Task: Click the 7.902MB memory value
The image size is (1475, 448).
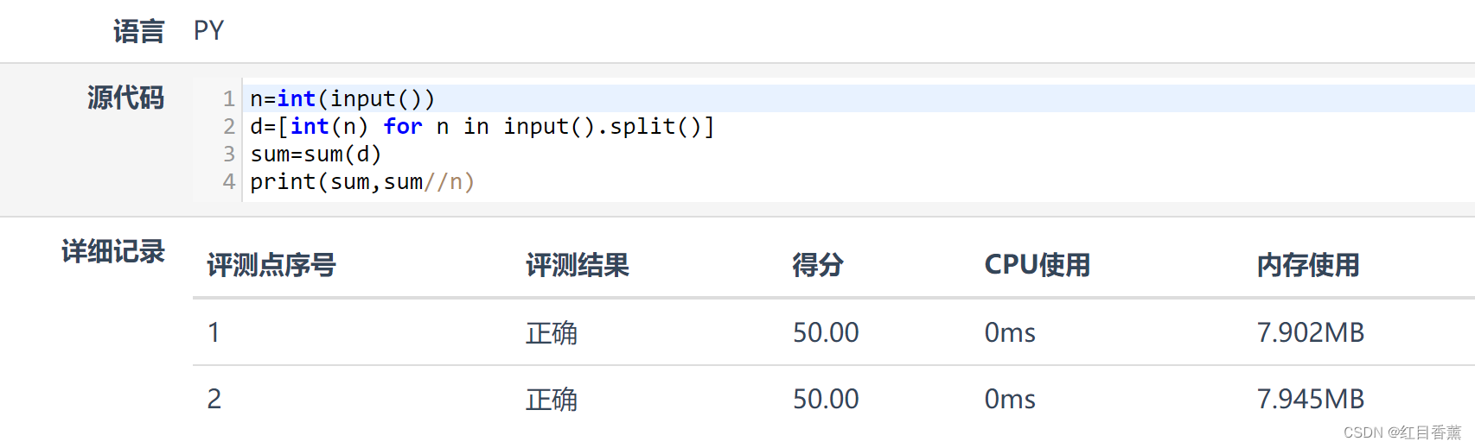Action: pyautogui.click(x=1310, y=332)
